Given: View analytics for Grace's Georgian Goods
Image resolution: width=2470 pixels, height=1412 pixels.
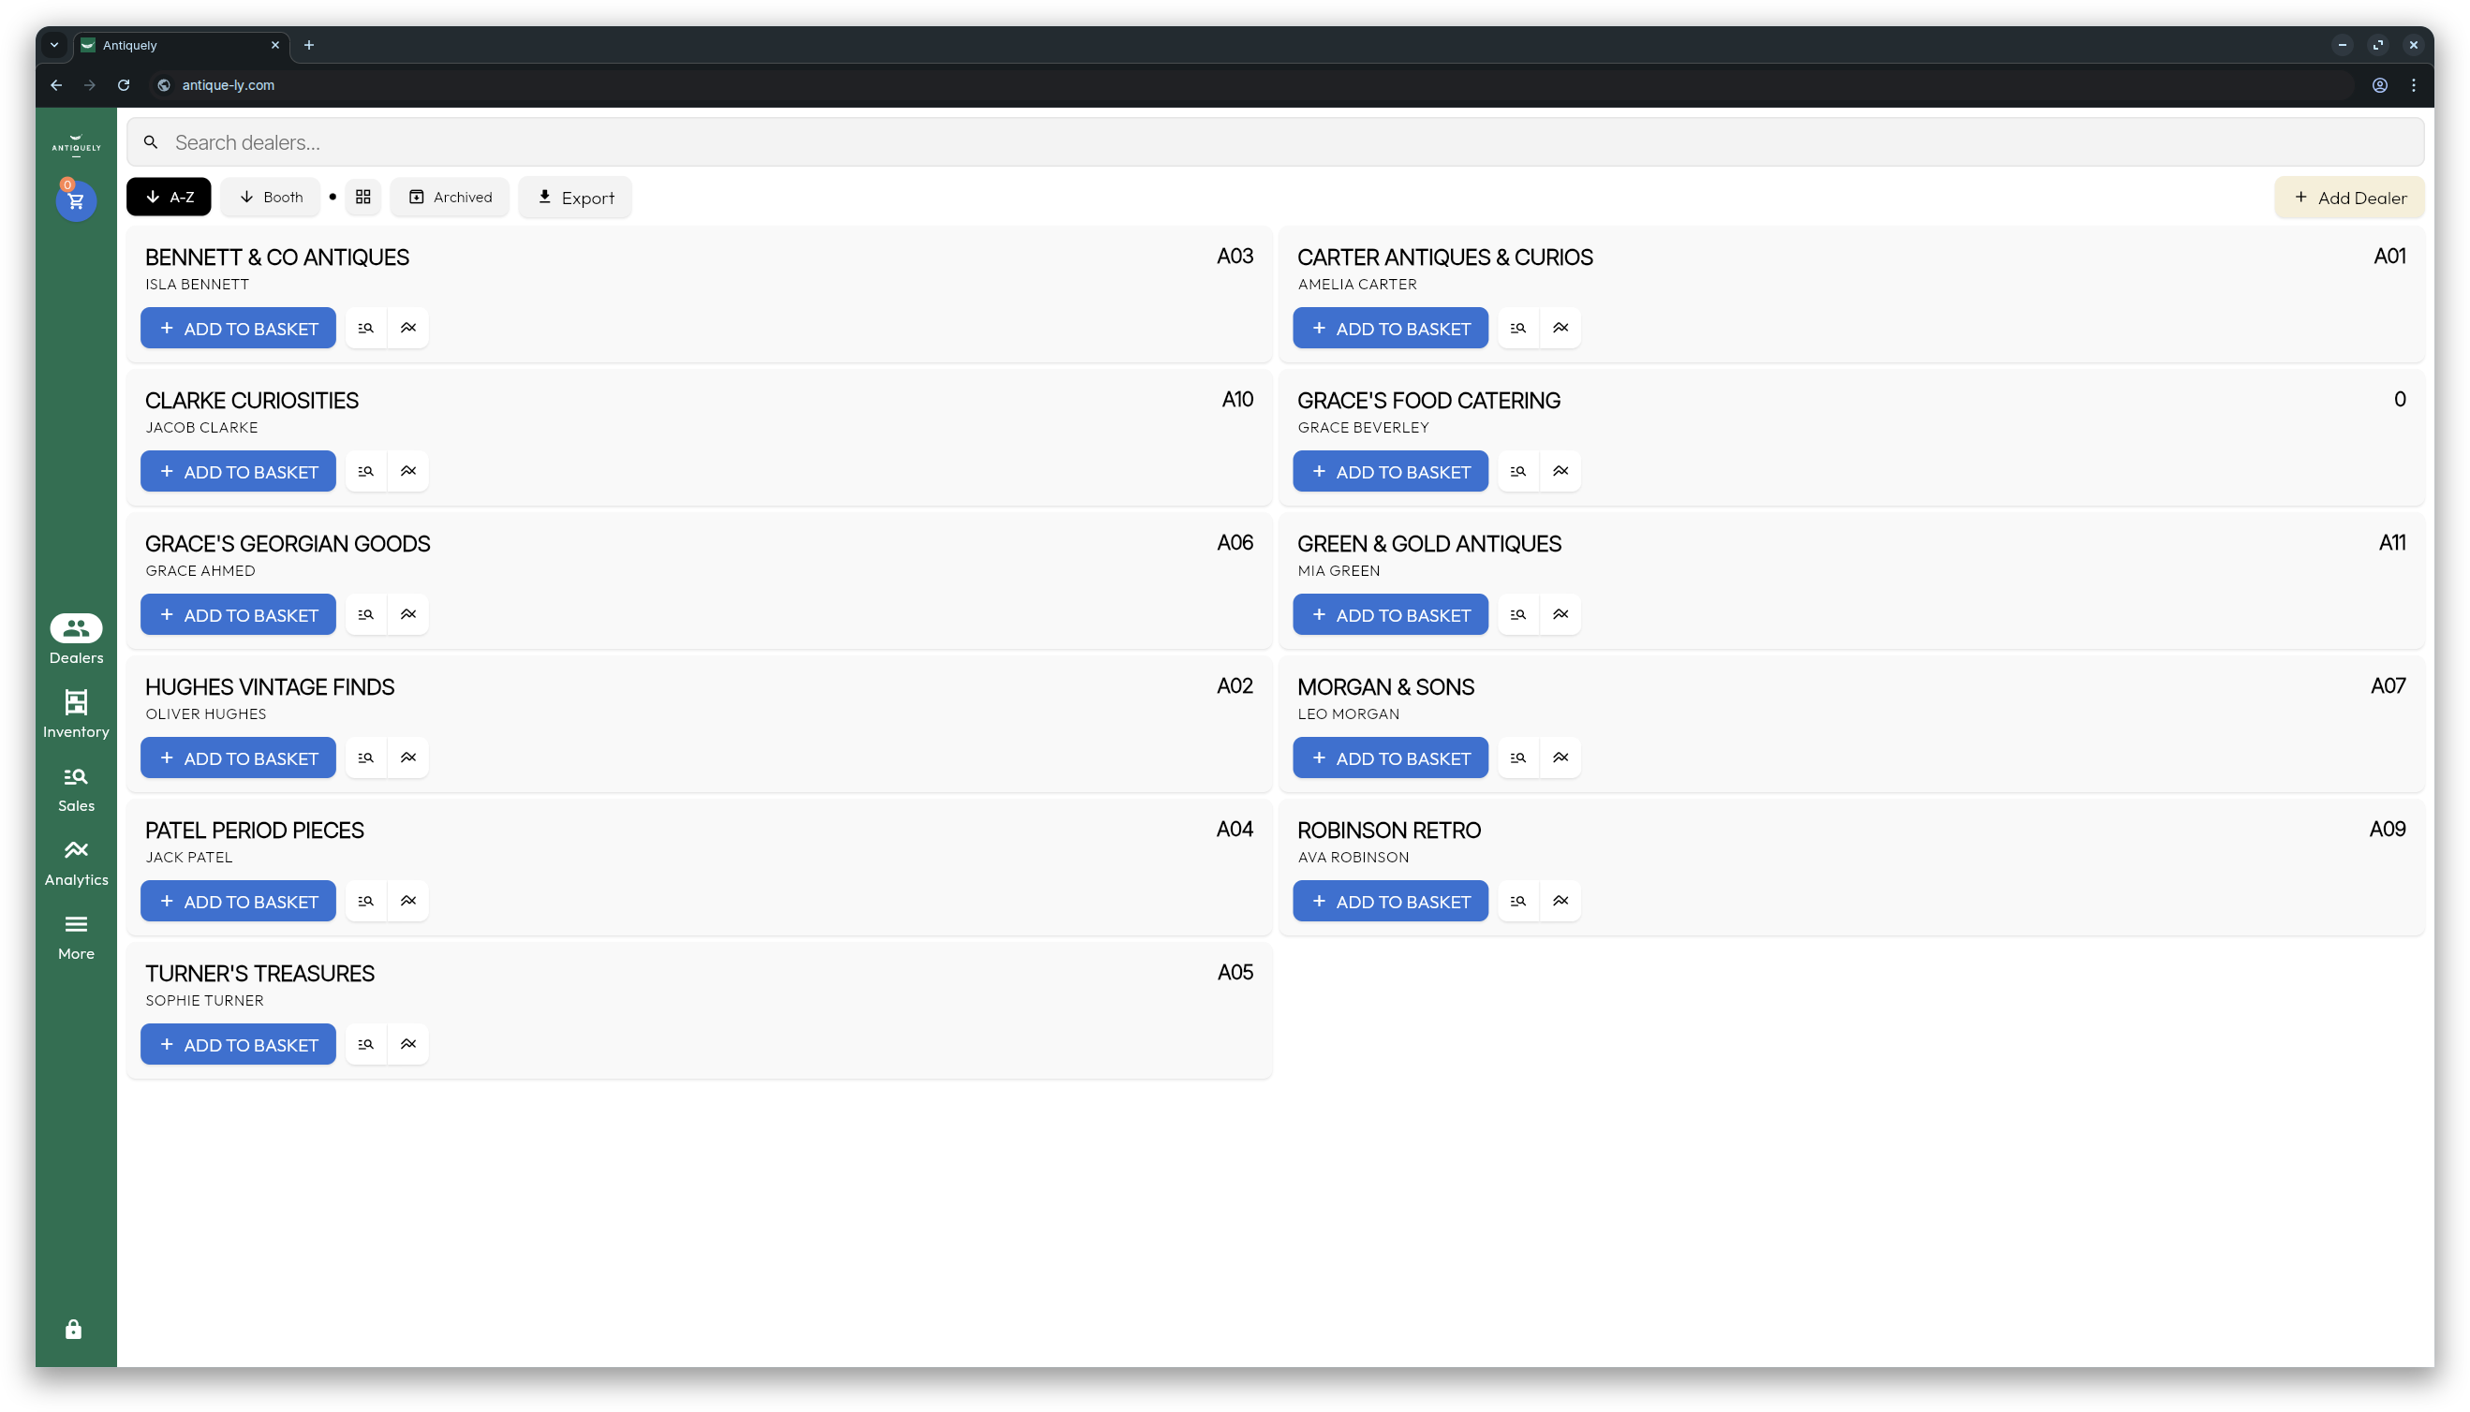Looking at the screenshot, I should 408,615.
